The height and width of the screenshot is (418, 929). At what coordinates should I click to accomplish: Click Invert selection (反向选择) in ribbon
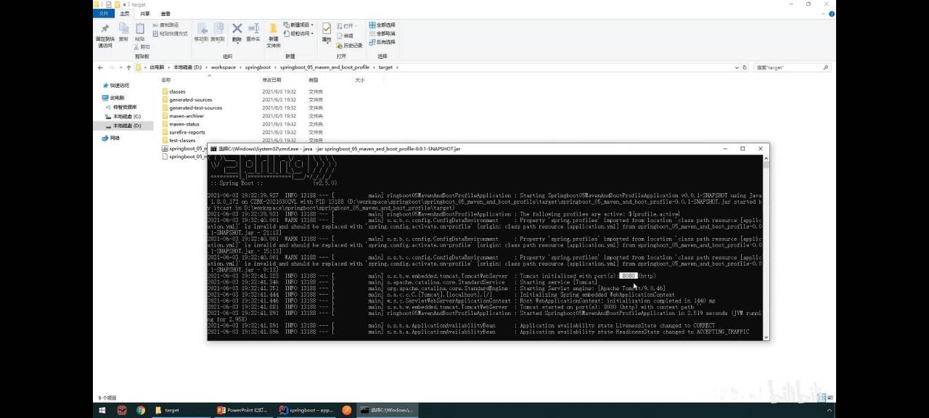(382, 42)
